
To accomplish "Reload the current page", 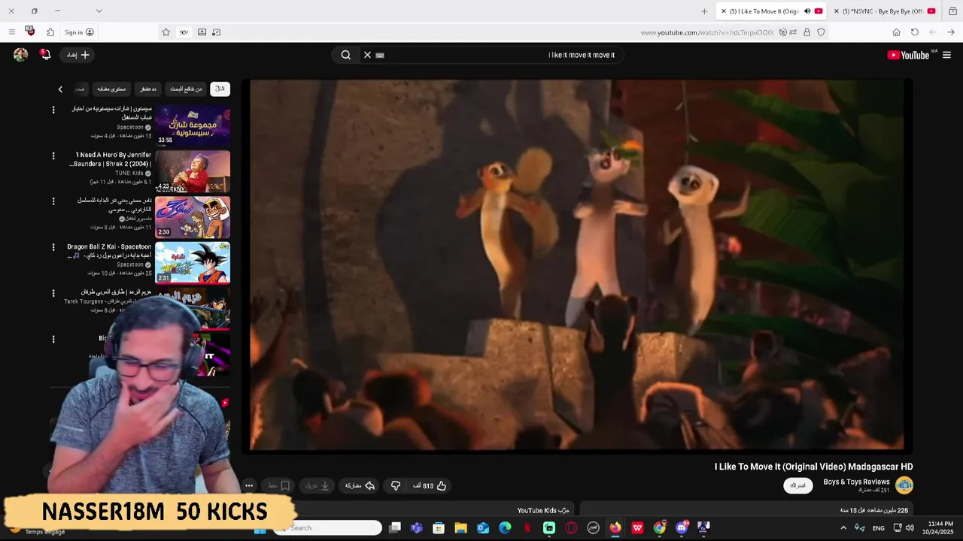I will 915,32.
